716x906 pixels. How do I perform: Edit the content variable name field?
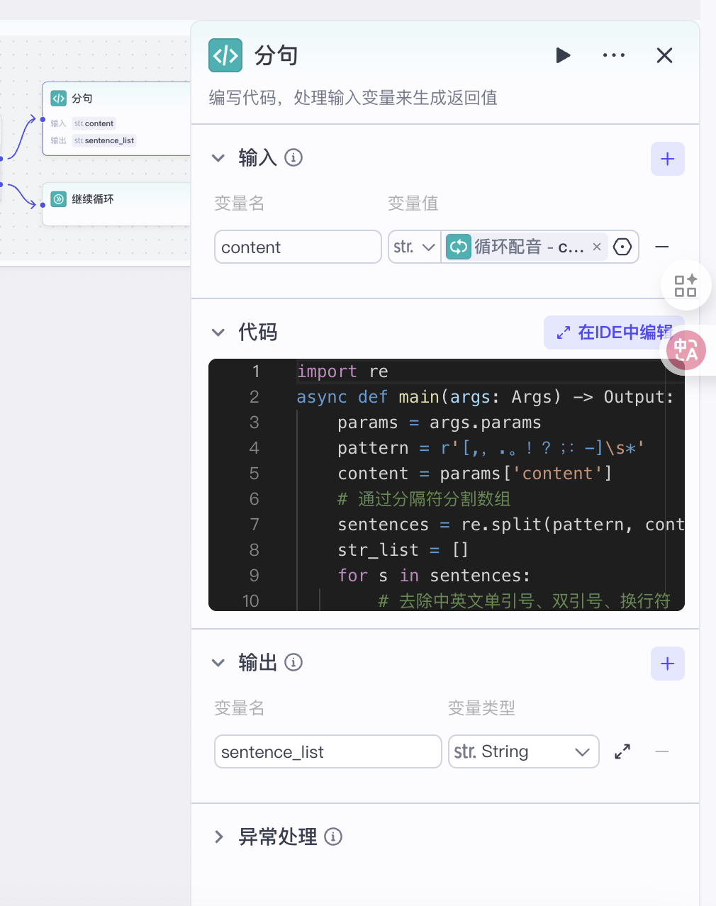point(298,247)
